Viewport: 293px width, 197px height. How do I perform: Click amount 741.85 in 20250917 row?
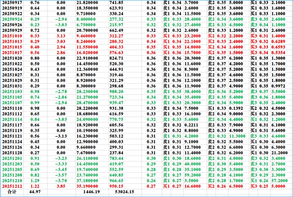pos(116,2)
